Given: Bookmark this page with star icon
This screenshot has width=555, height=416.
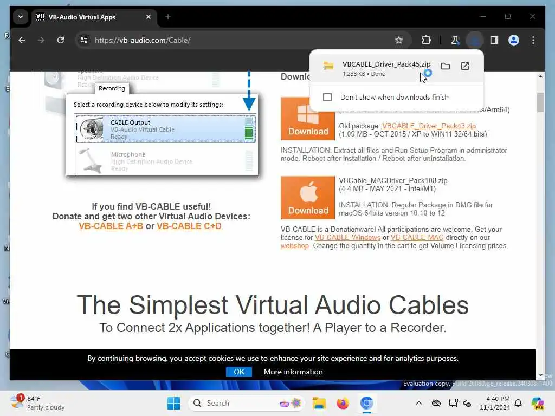Looking at the screenshot, I should point(399,40).
